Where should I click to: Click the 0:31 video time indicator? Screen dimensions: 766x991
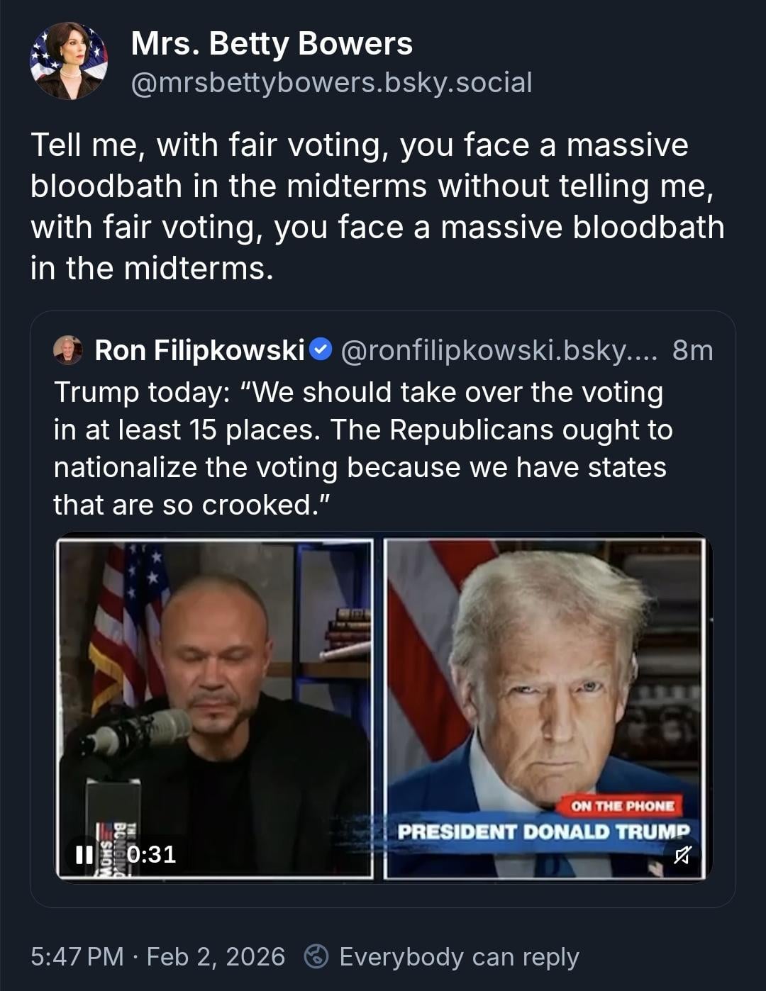click(x=151, y=854)
